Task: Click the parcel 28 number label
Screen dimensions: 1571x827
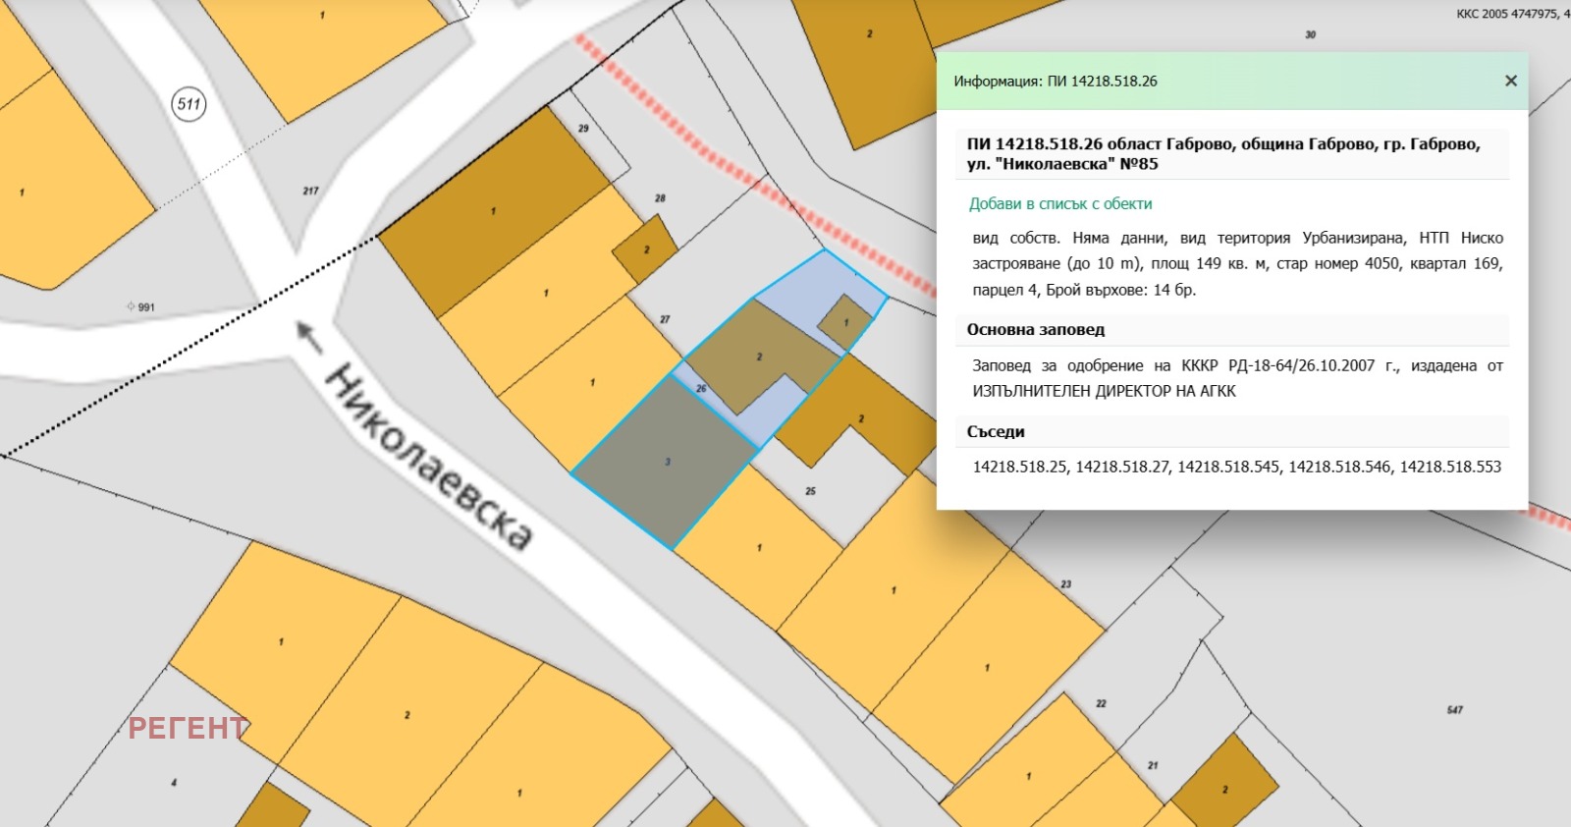Action: pyautogui.click(x=660, y=198)
